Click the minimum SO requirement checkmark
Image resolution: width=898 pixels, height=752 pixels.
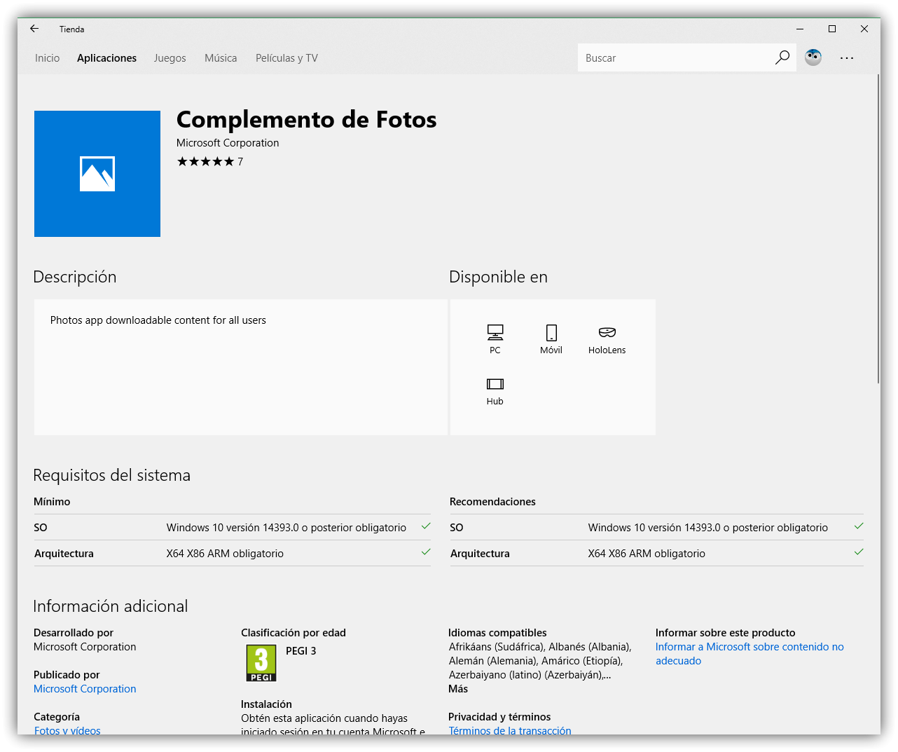[x=426, y=526]
